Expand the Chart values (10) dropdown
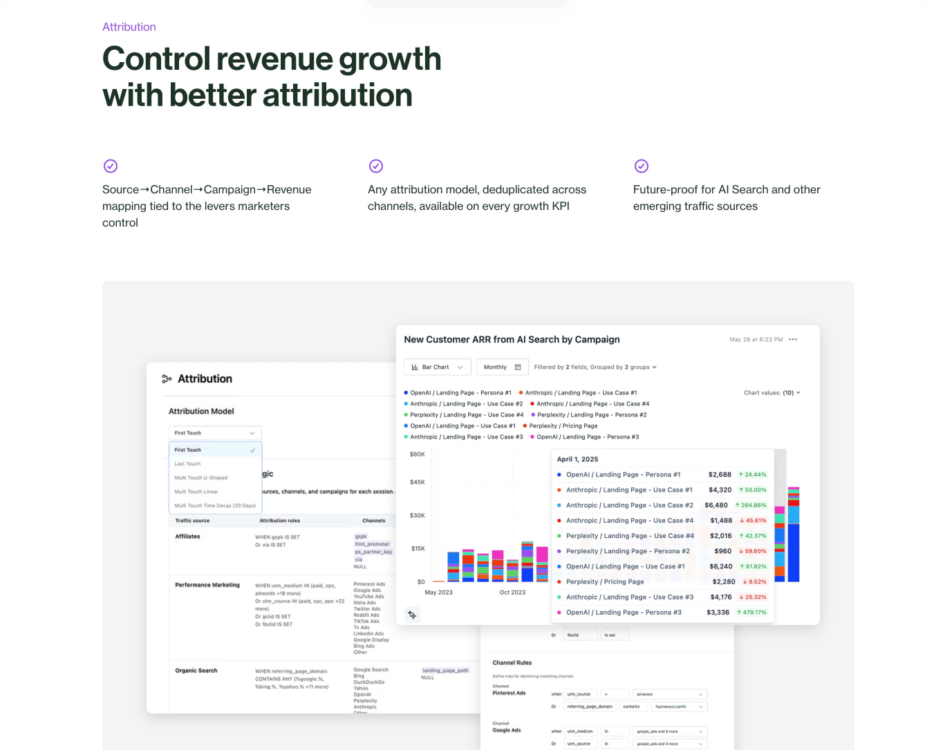Image resolution: width=925 pixels, height=750 pixels. tap(772, 392)
